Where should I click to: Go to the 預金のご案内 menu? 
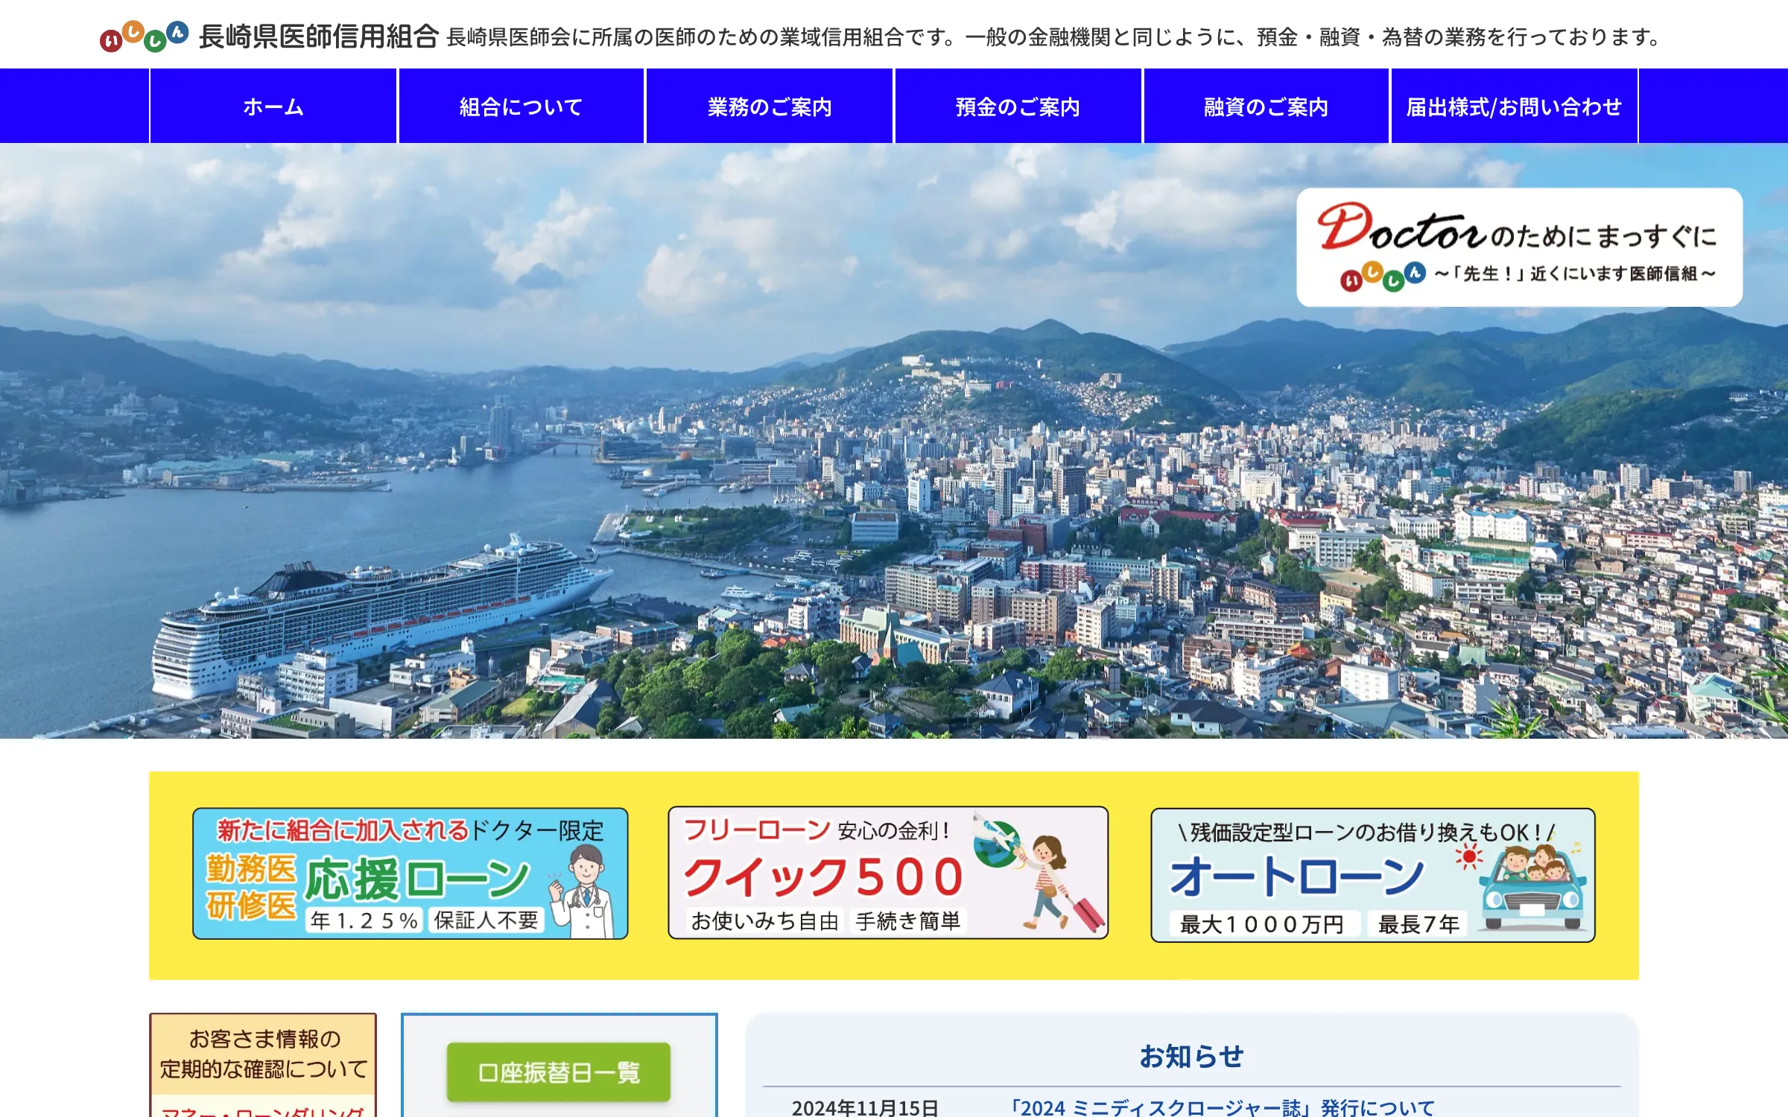pos(1018,106)
